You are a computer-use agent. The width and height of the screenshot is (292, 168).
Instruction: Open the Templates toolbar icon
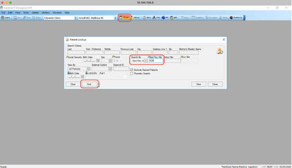point(197,18)
